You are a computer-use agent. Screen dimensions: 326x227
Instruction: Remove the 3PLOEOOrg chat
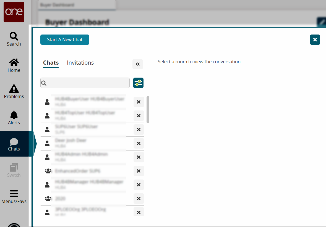pos(139,212)
